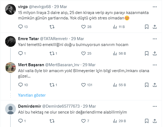Viewport: 163px width, 127px height.
Task: Open more options on Mert Başaran's reply
Action: pyautogui.click(x=155, y=65)
